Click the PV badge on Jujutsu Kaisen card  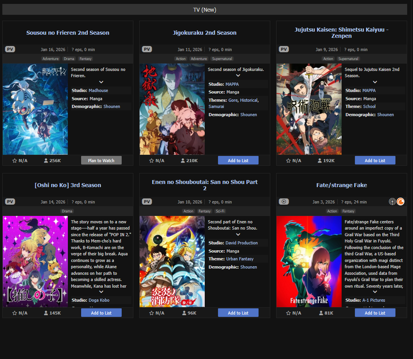click(284, 49)
